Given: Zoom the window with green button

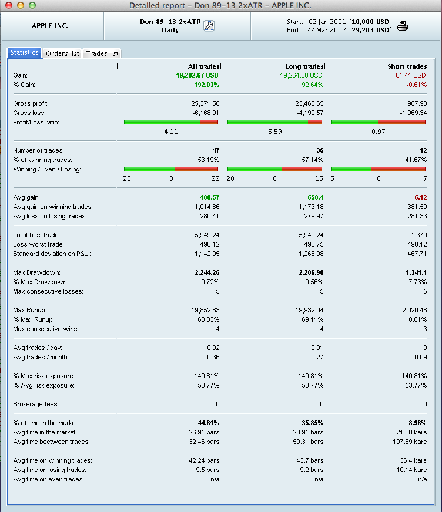Looking at the screenshot, I should click(x=32, y=5).
